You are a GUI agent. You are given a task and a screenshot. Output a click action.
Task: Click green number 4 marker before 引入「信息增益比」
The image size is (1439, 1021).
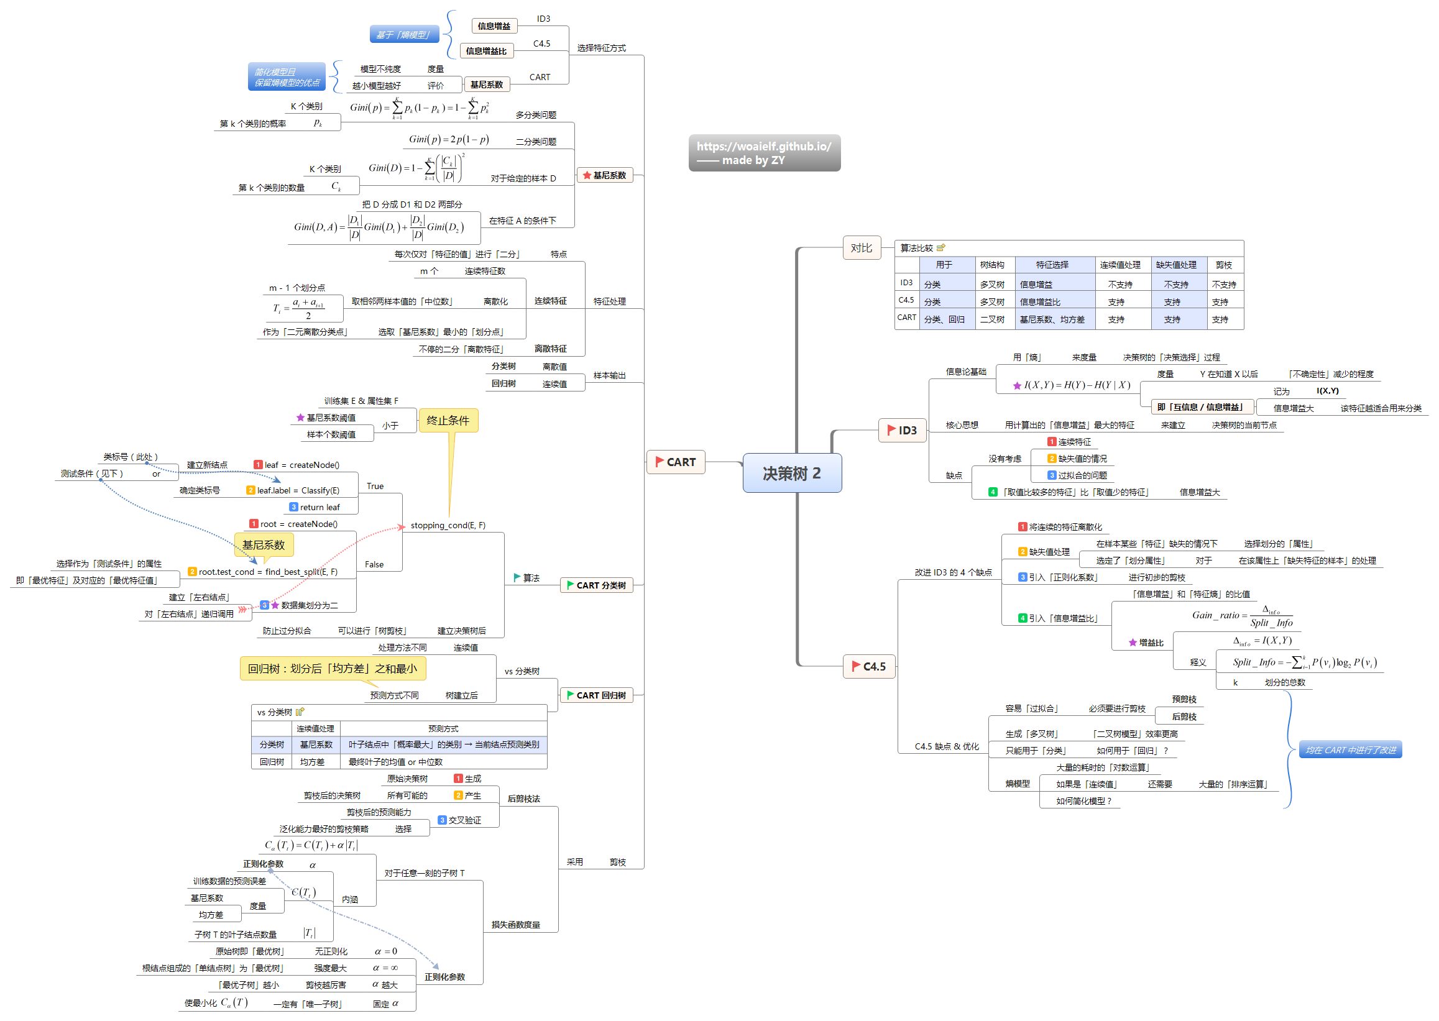[1023, 618]
